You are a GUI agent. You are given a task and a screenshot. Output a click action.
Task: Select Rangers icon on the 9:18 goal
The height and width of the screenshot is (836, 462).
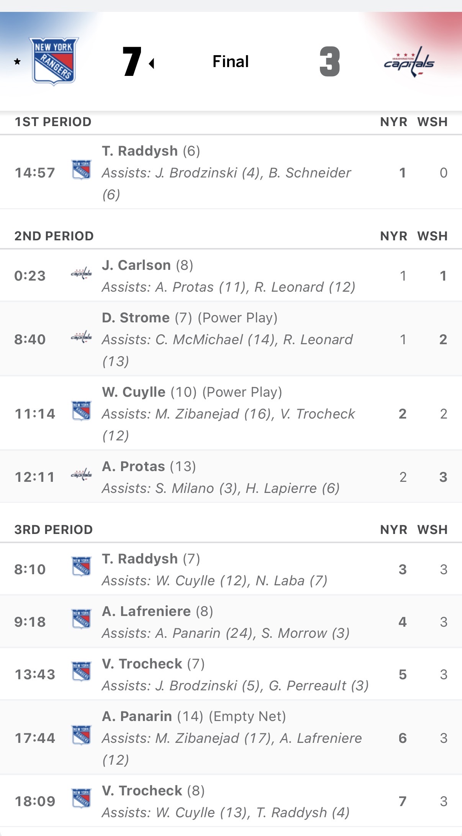[81, 619]
